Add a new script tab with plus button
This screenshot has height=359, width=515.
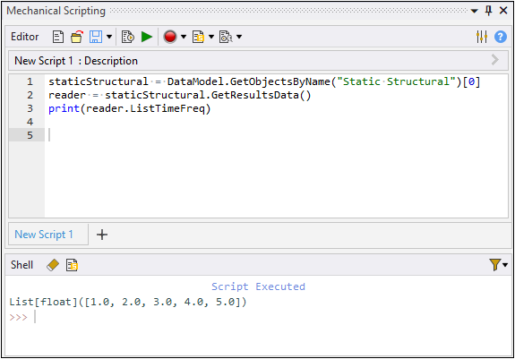pyautogui.click(x=102, y=235)
